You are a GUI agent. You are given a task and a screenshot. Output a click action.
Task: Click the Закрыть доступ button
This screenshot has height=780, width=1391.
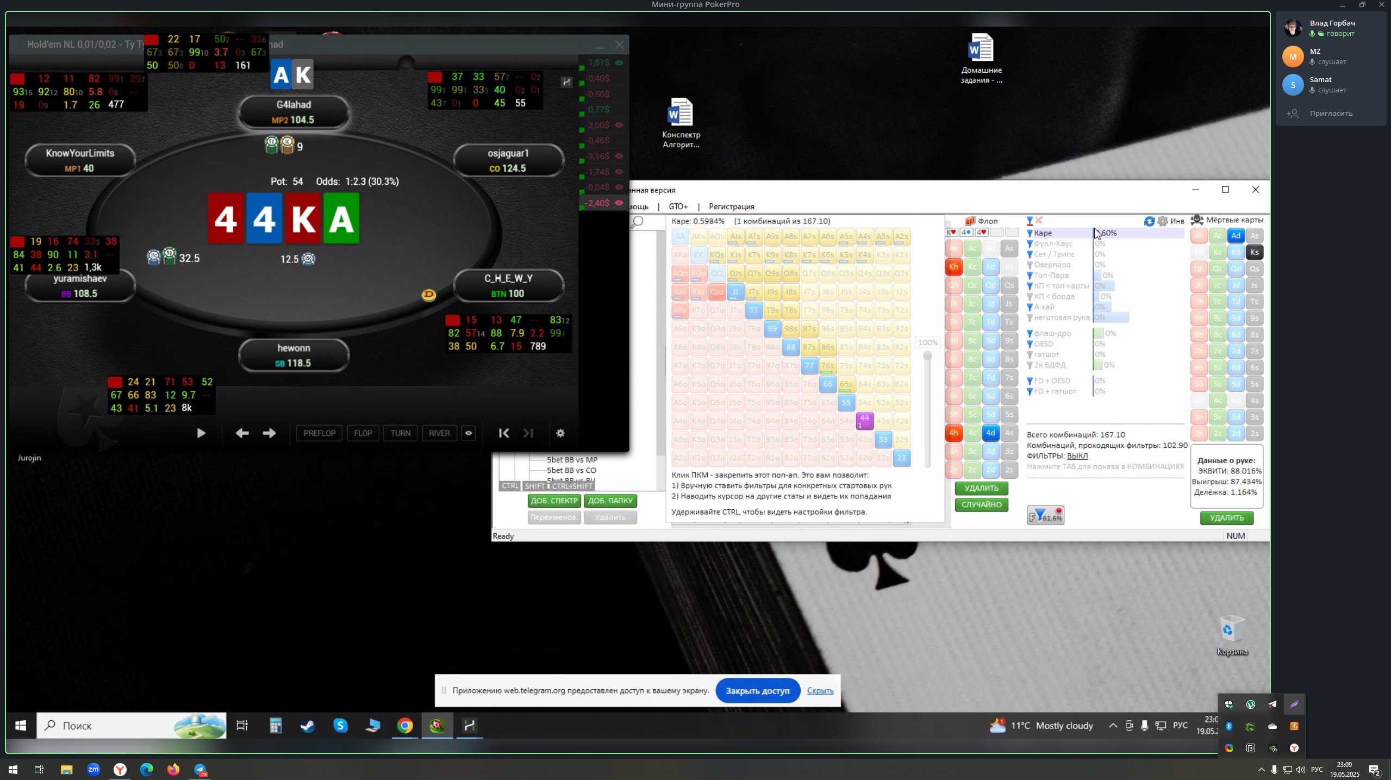pyautogui.click(x=757, y=690)
